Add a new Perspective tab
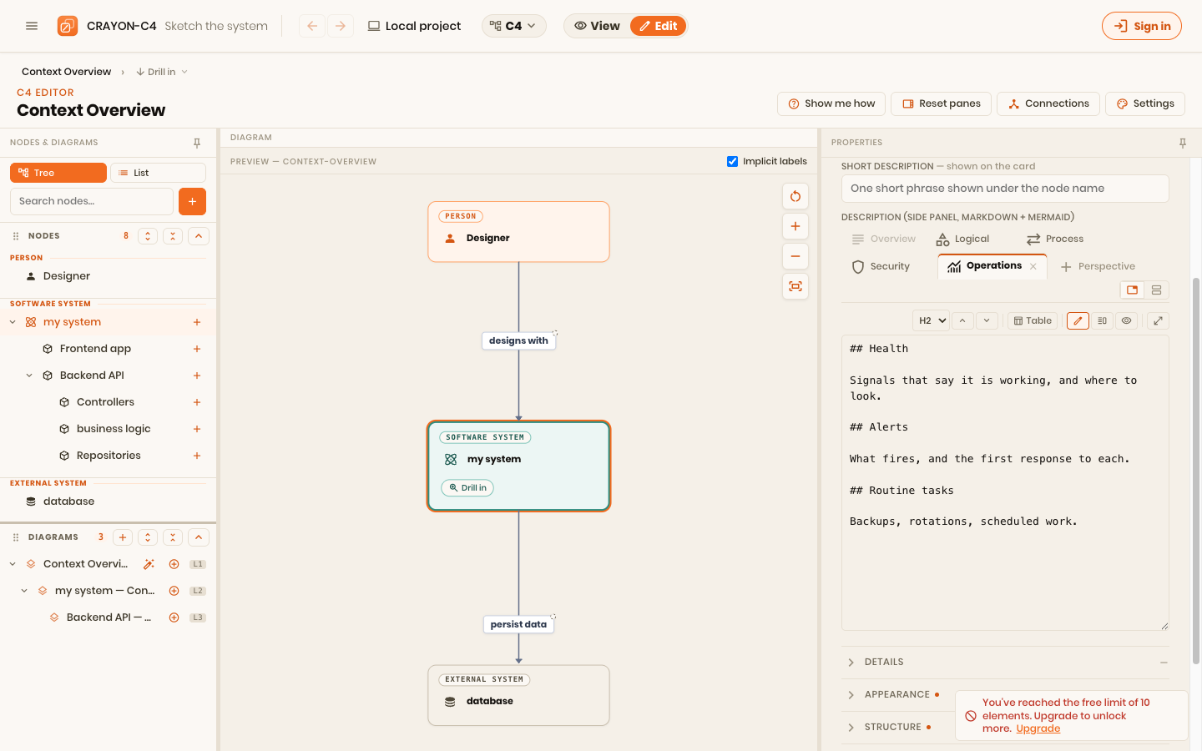The image size is (1202, 751). (x=1098, y=266)
